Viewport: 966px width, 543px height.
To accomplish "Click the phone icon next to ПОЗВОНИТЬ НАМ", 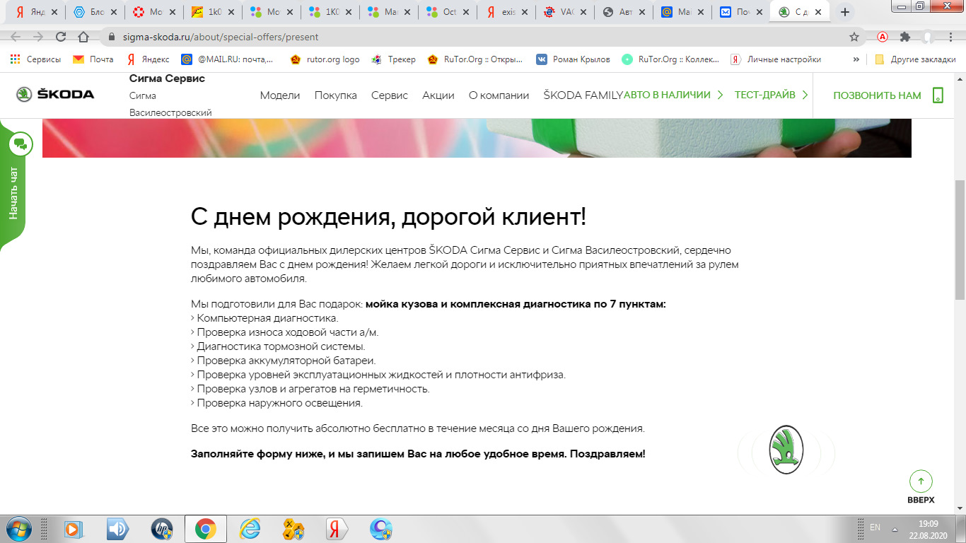I will click(x=938, y=95).
